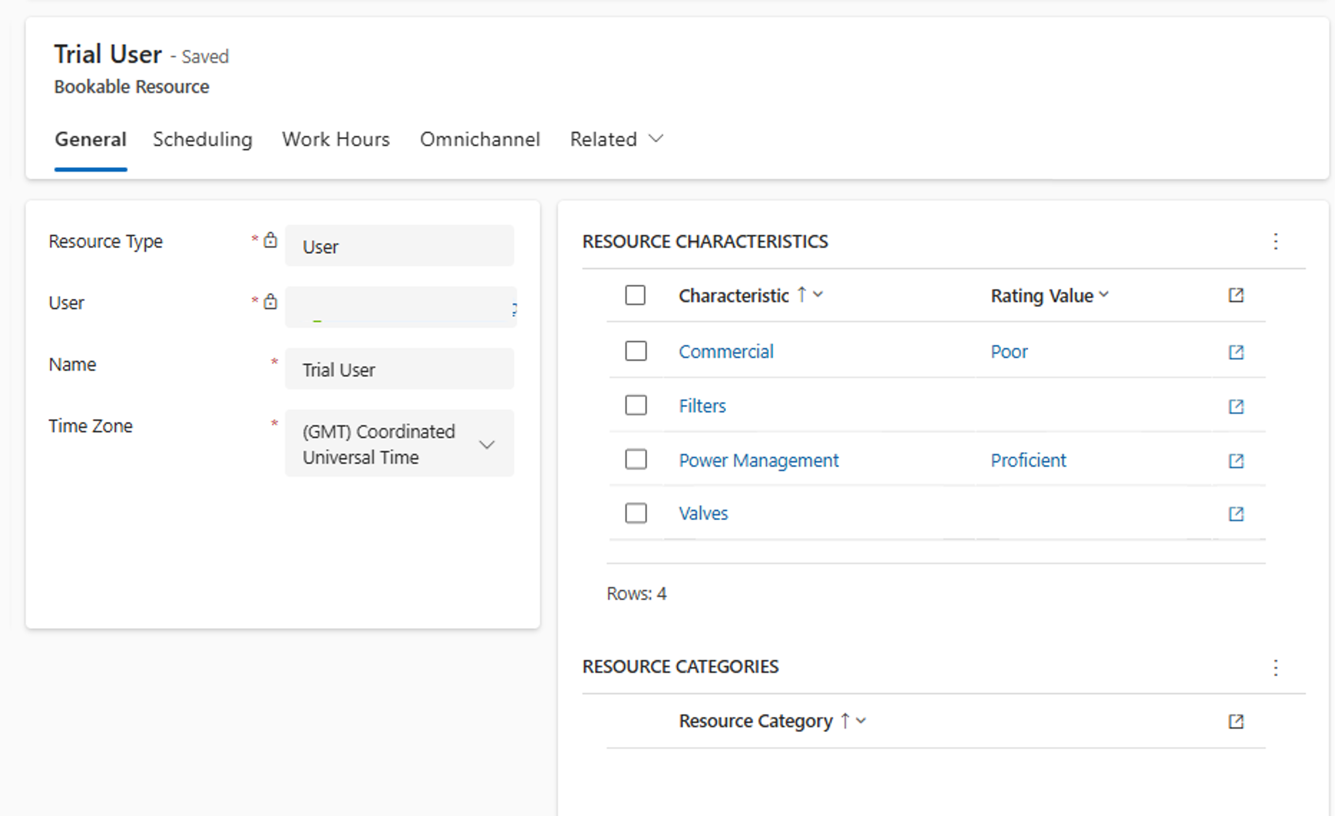Click the RESOURCE CATEGORIES section heading
Image resolution: width=1335 pixels, height=816 pixels.
[x=681, y=666]
